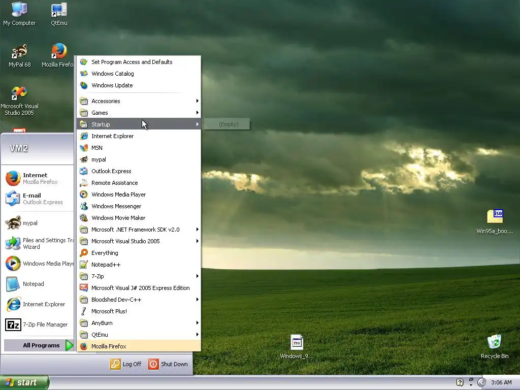Open Microsoft Plus! entry
Screen dimensions: 520x390
(139, 311)
